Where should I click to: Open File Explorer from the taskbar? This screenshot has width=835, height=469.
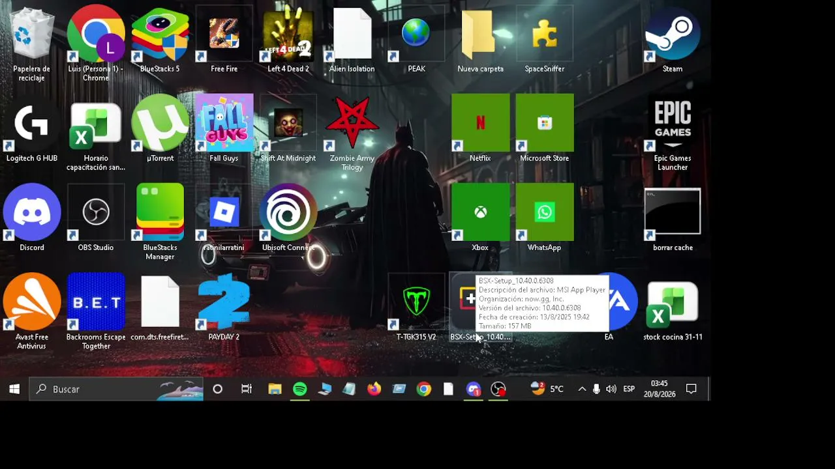pos(275,389)
